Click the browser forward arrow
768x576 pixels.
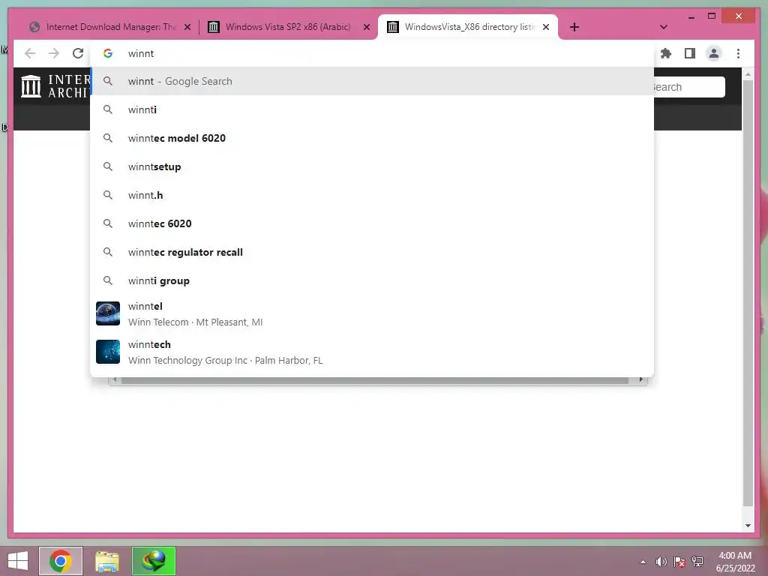(x=54, y=53)
